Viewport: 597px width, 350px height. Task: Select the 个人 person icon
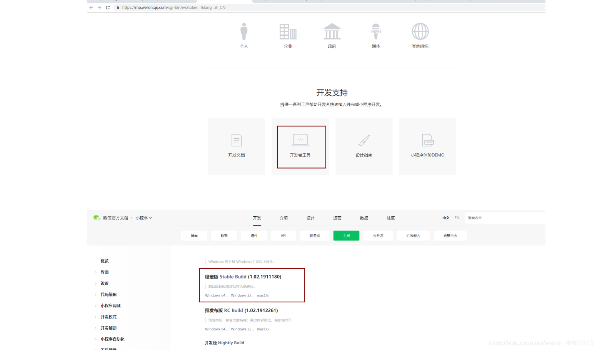pos(244,32)
